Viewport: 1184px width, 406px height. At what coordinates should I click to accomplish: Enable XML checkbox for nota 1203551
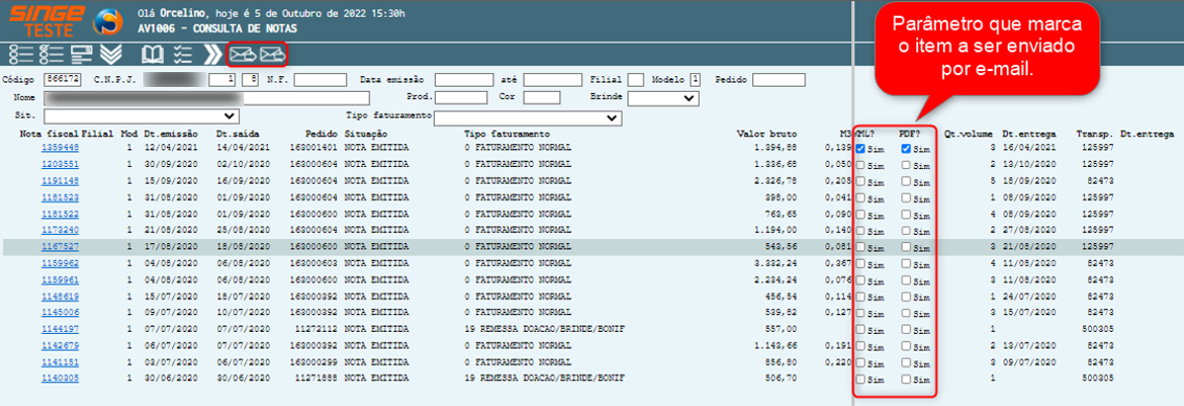click(x=861, y=164)
